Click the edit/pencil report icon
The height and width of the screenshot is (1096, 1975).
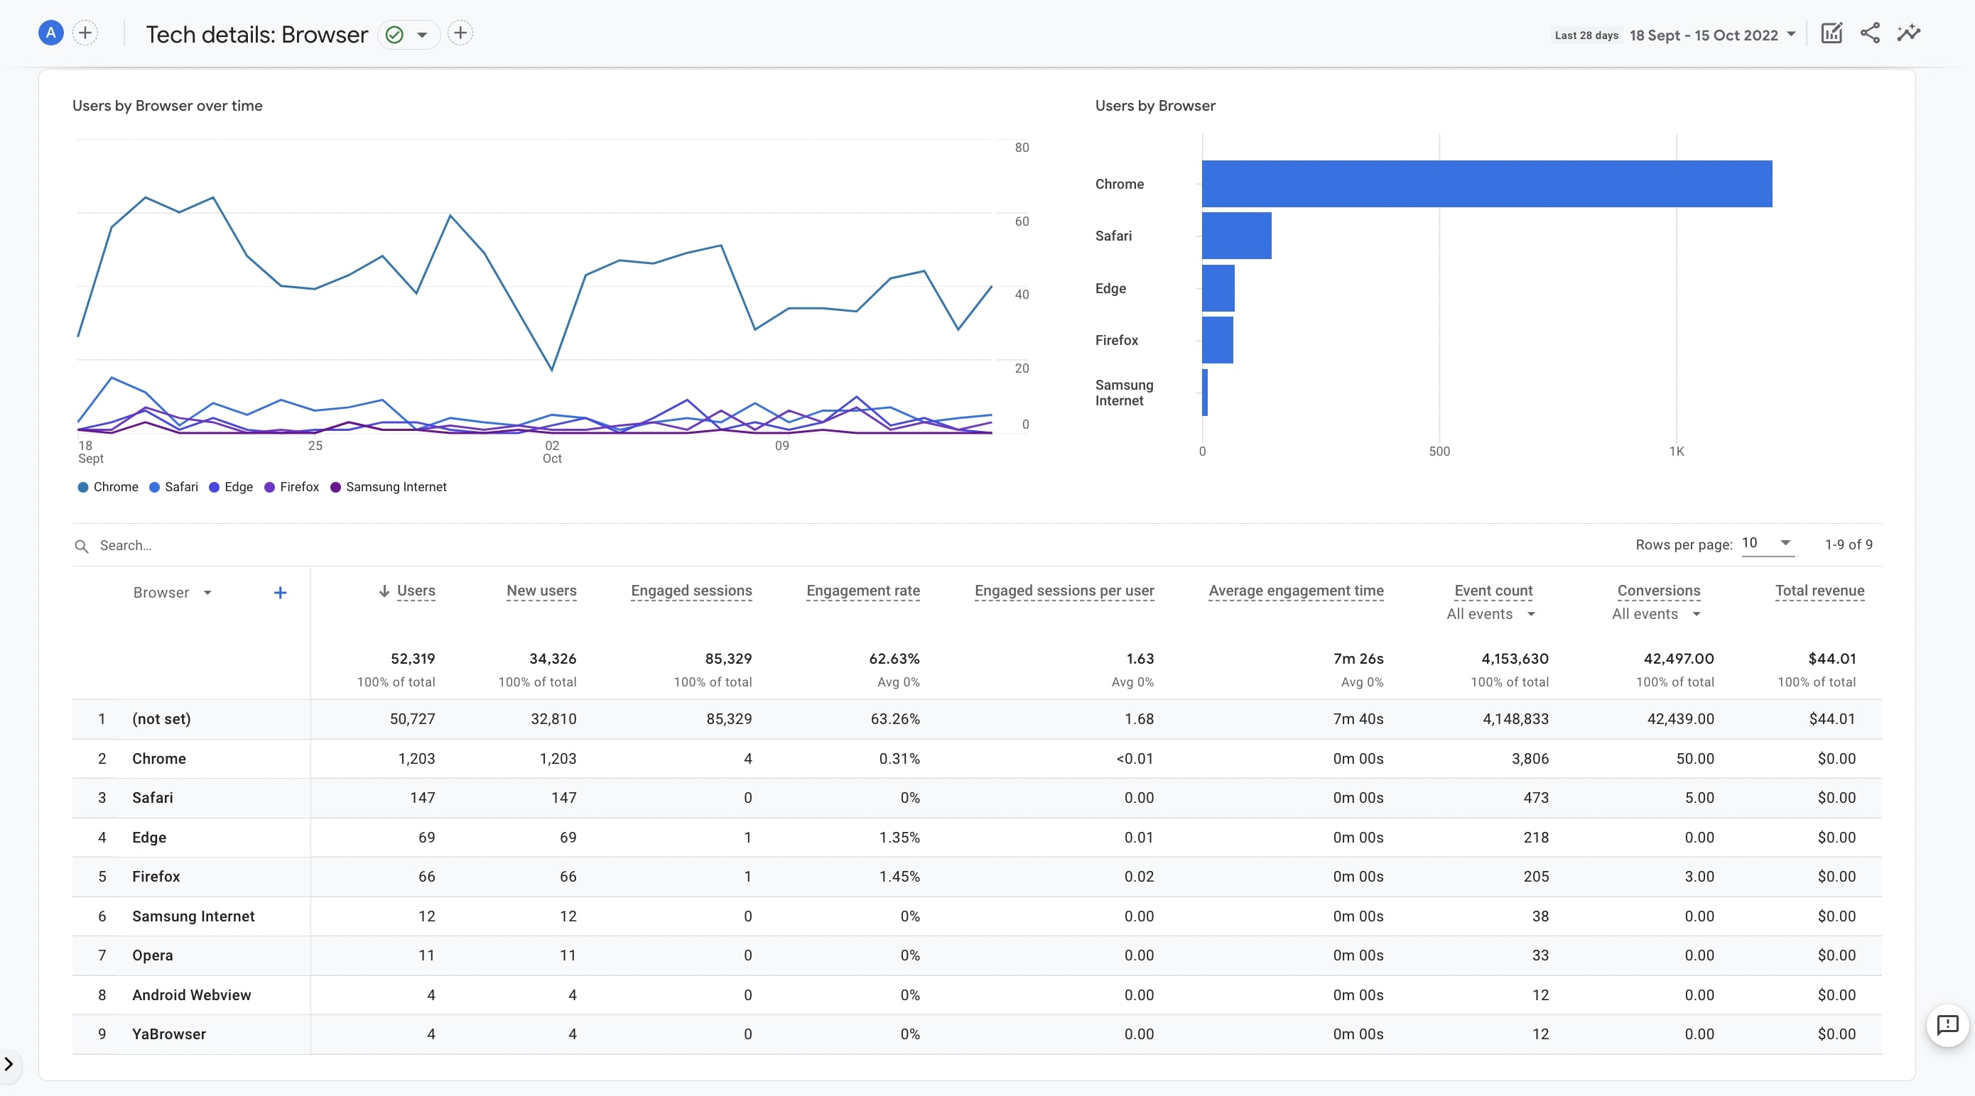(x=1831, y=34)
